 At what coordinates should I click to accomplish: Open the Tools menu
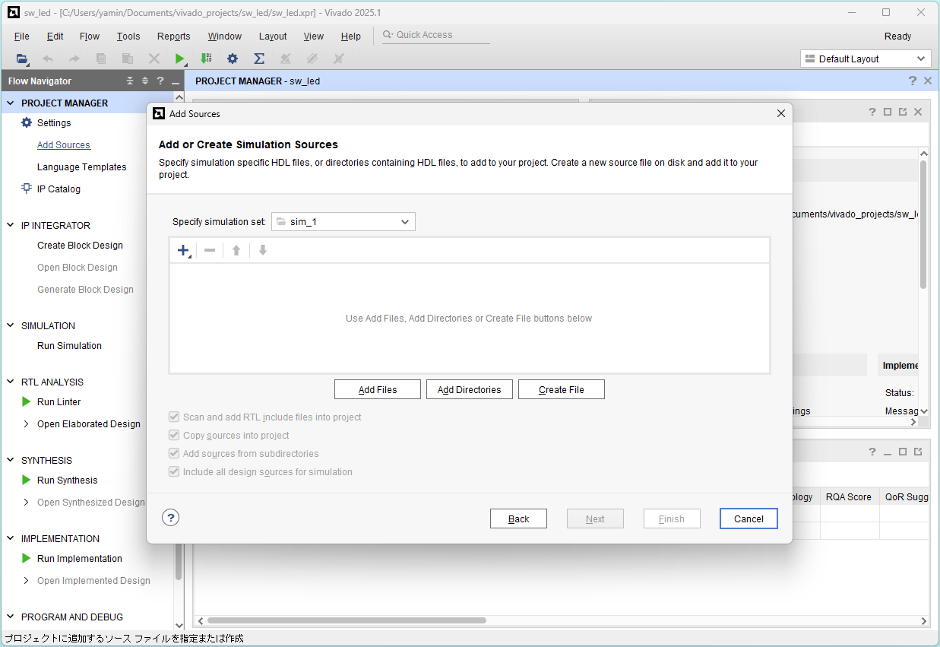click(128, 36)
